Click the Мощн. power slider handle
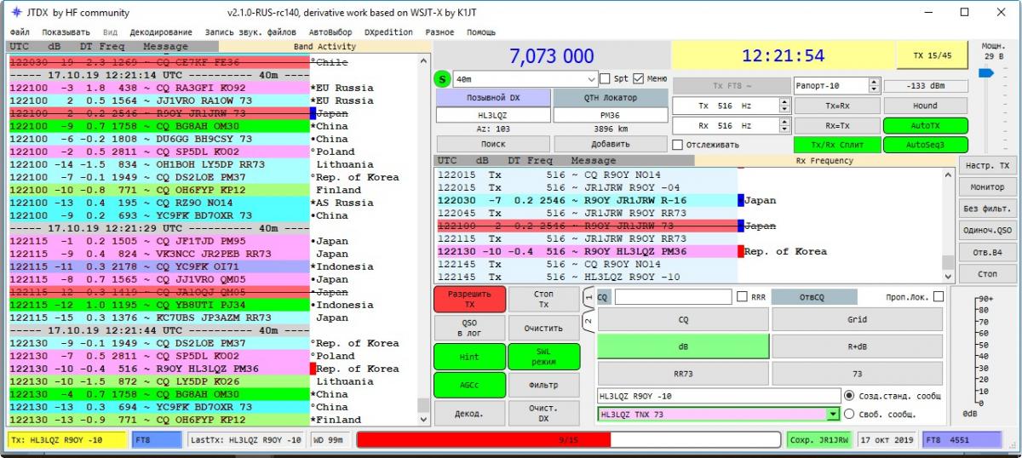This screenshot has width=1022, height=458. coord(985,73)
